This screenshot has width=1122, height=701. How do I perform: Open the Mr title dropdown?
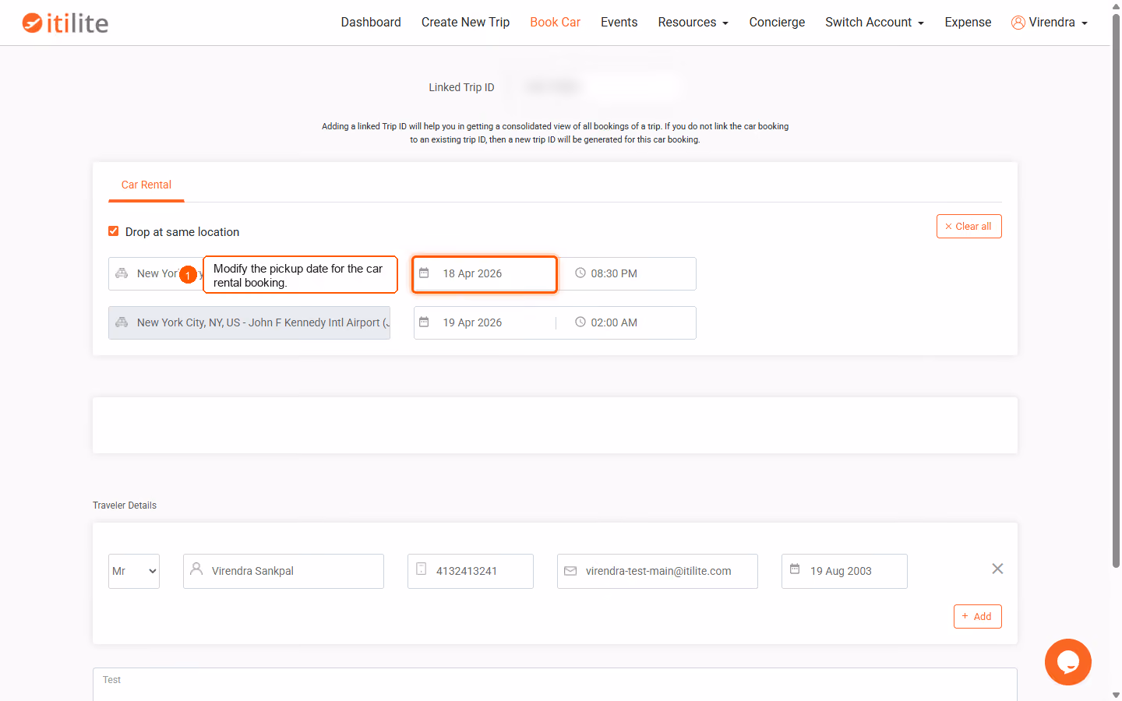coord(134,571)
